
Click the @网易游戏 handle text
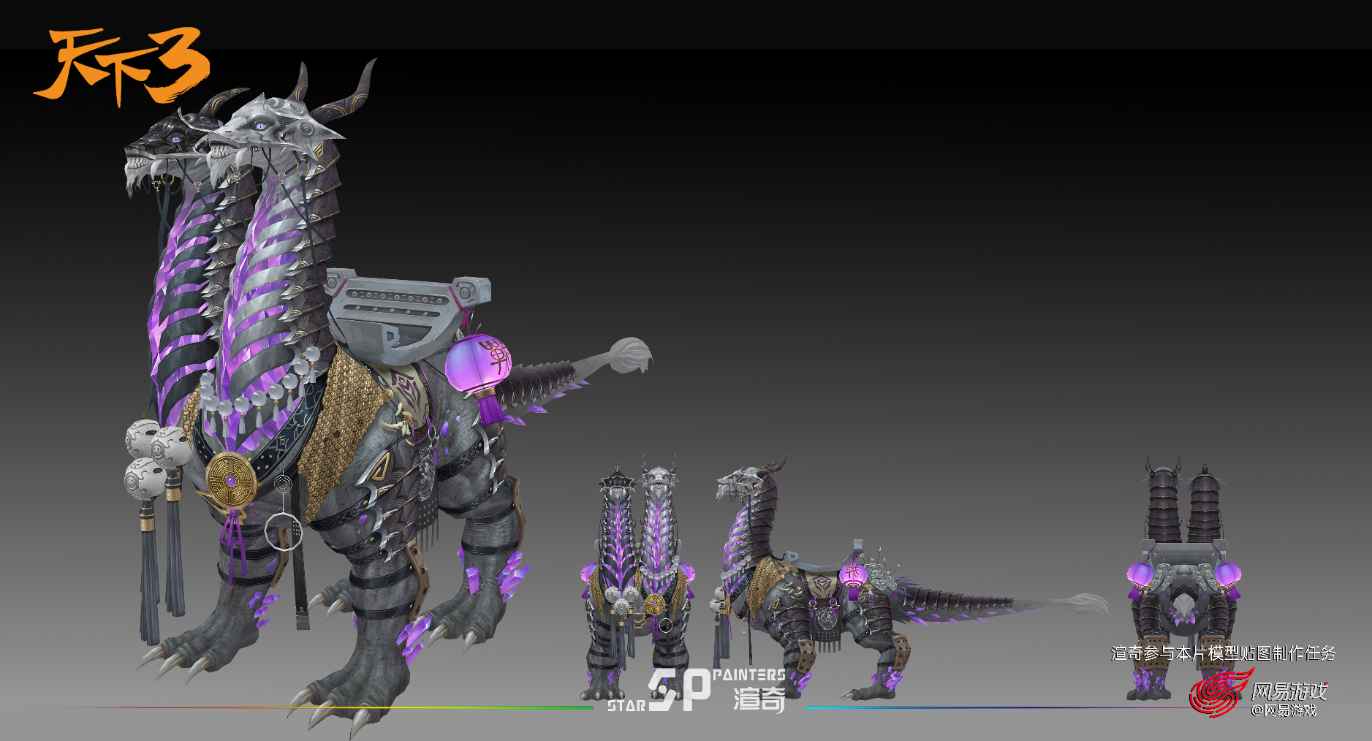tap(1284, 710)
